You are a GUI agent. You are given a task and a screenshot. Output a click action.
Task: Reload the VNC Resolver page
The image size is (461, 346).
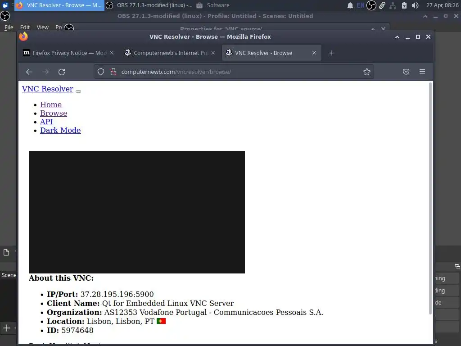click(61, 72)
